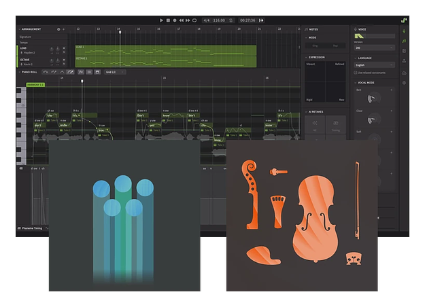Select first piano roll tool icon
The image size is (425, 307).
[x=46, y=72]
